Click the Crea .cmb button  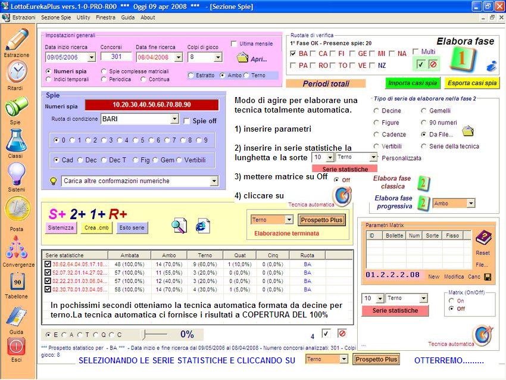click(96, 228)
